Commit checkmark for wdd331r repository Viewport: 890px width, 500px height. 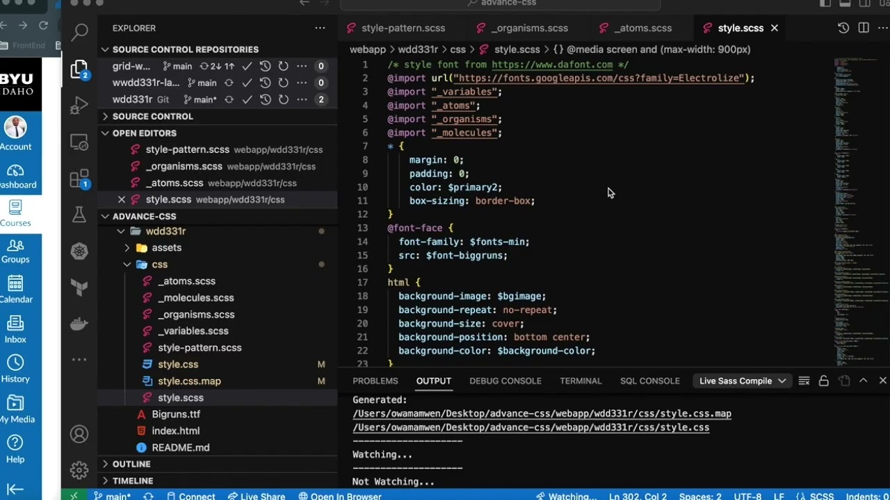coord(247,99)
